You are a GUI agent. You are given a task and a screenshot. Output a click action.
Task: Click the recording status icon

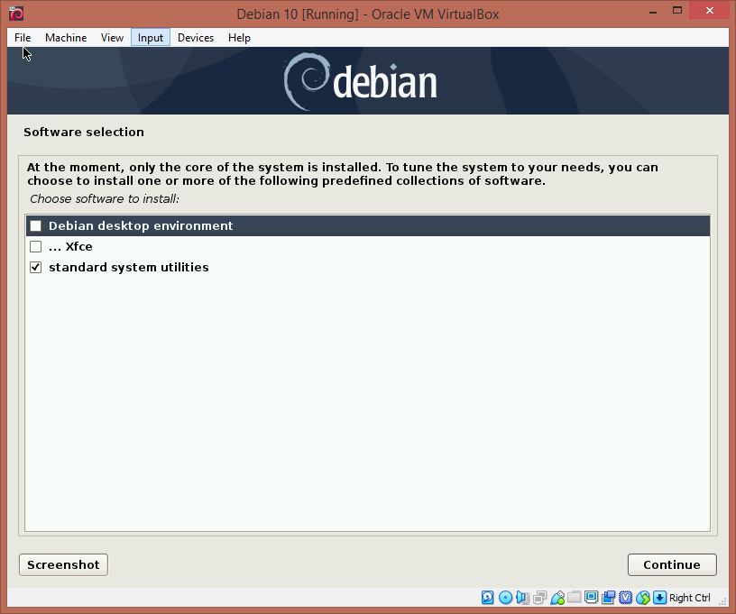608,597
